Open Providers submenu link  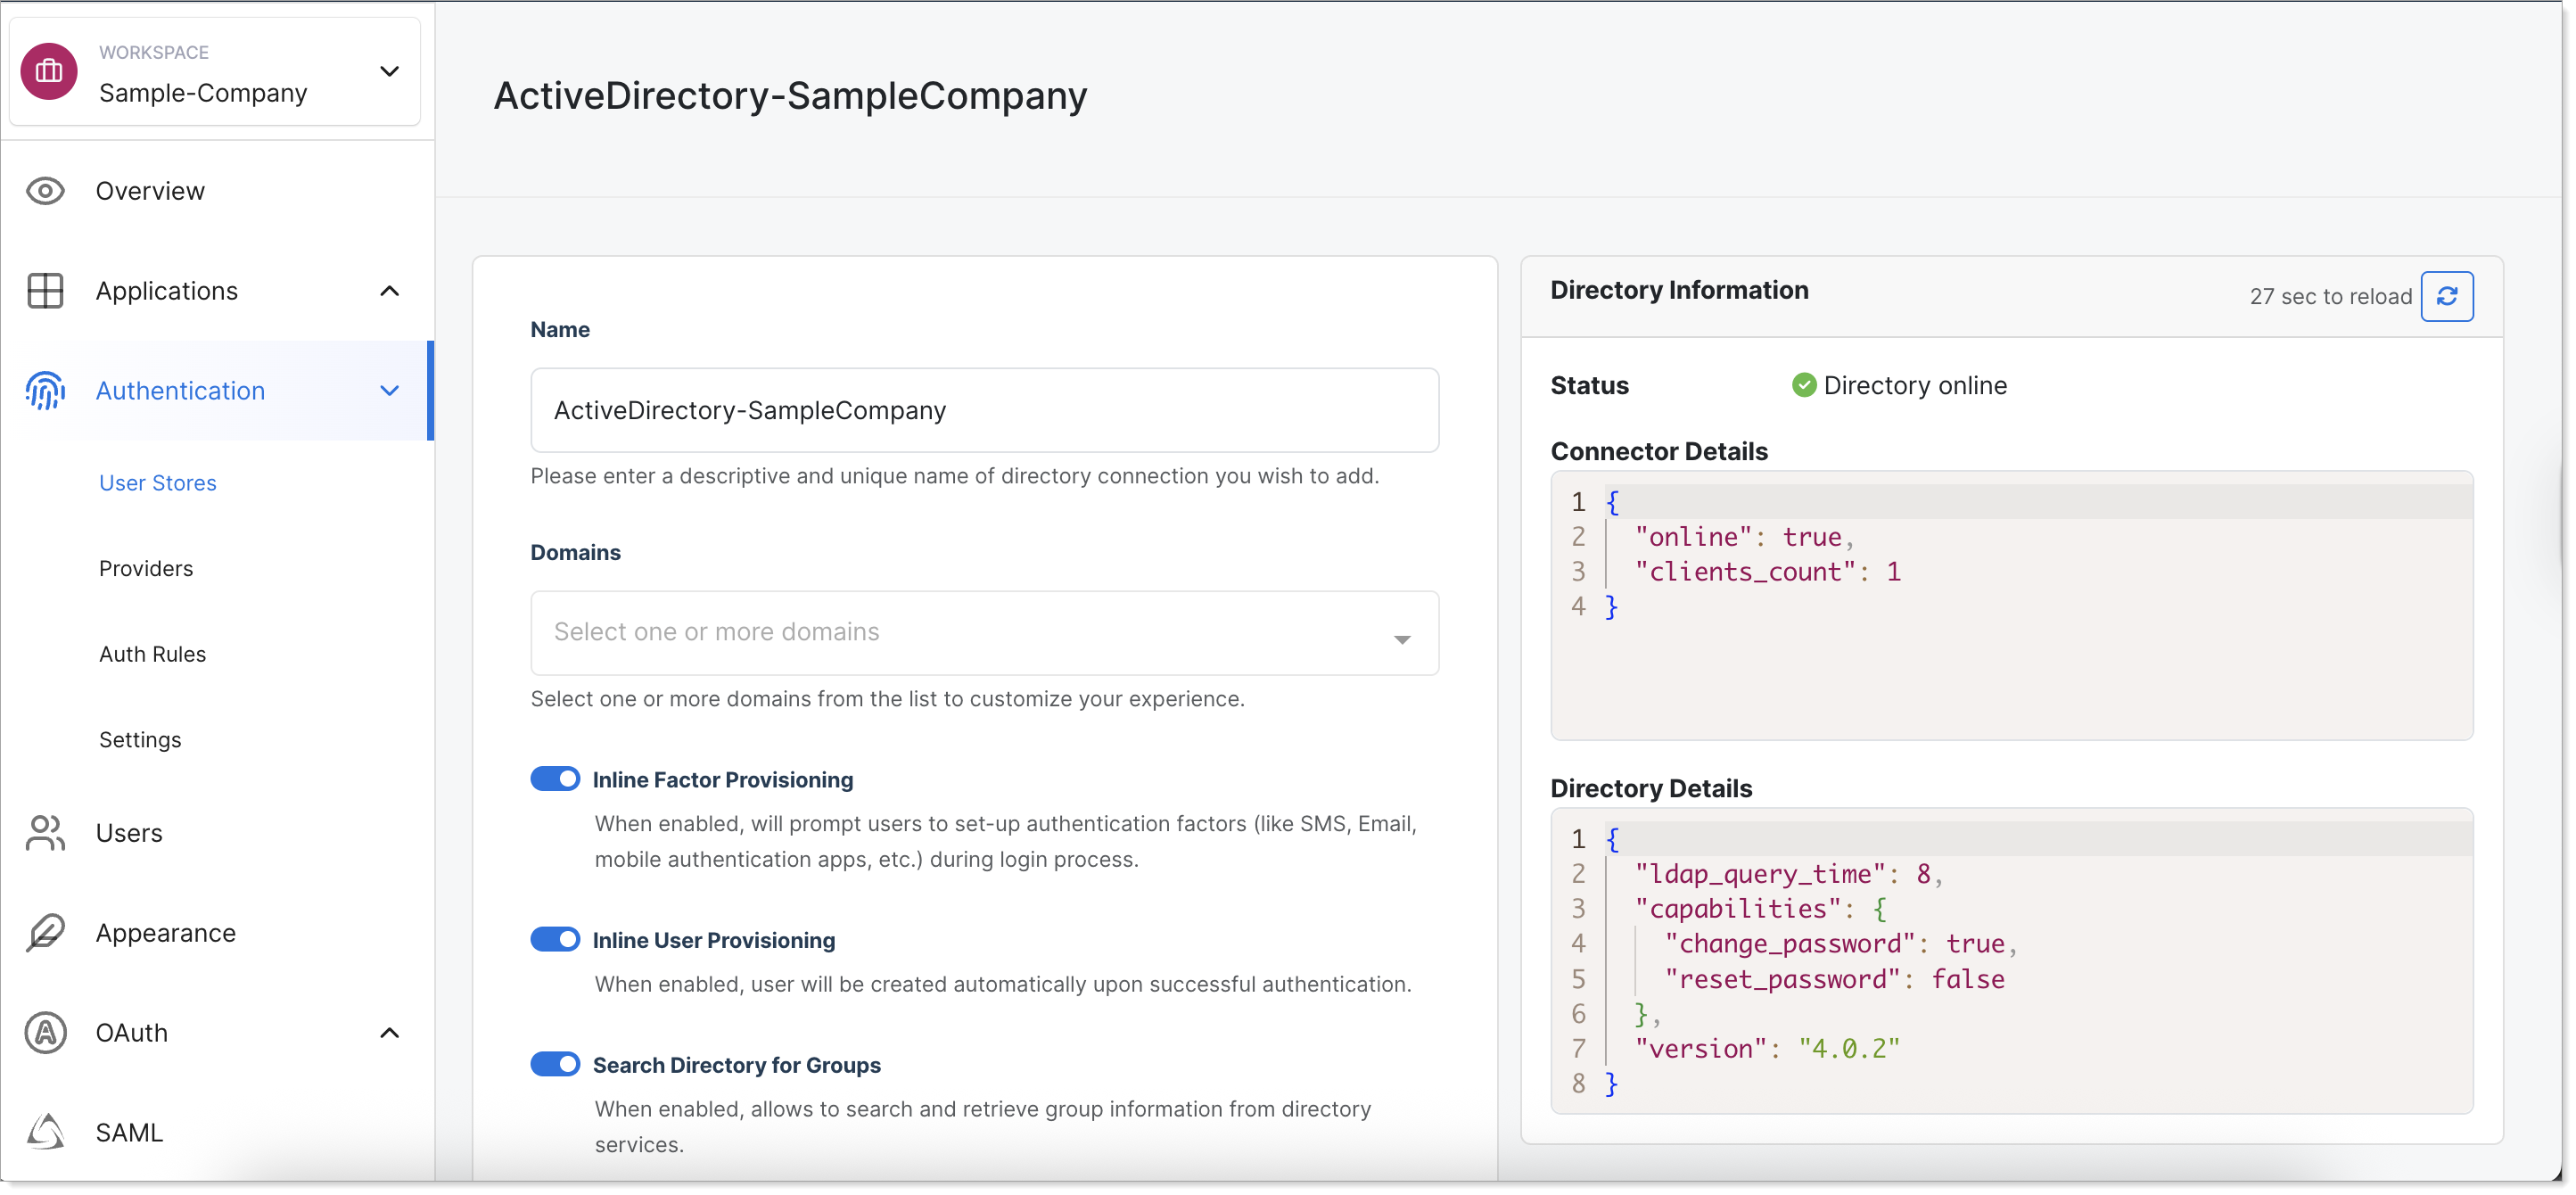point(146,569)
